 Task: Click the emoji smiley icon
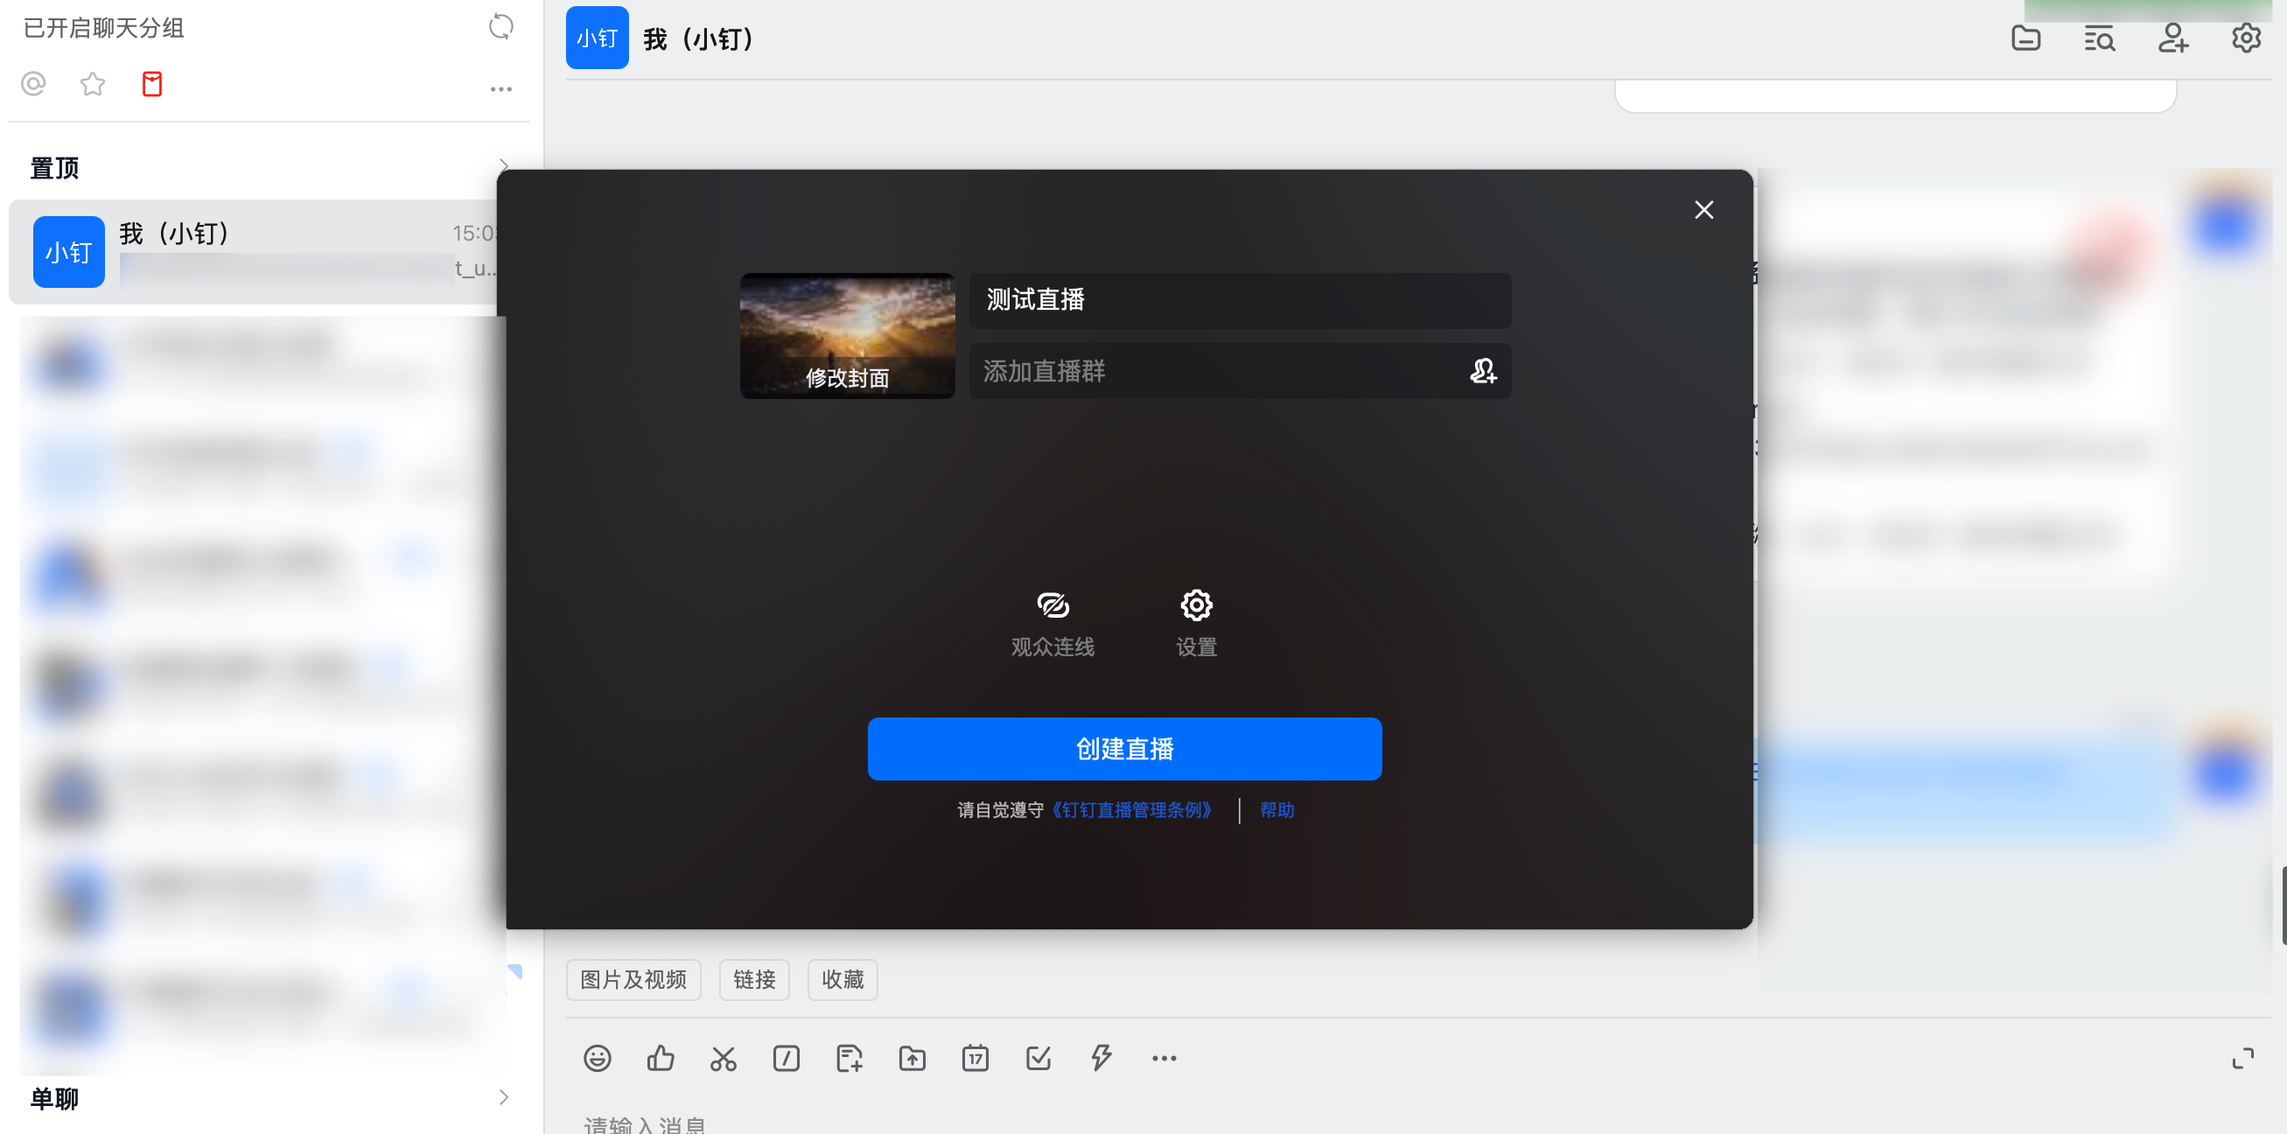pos(598,1058)
